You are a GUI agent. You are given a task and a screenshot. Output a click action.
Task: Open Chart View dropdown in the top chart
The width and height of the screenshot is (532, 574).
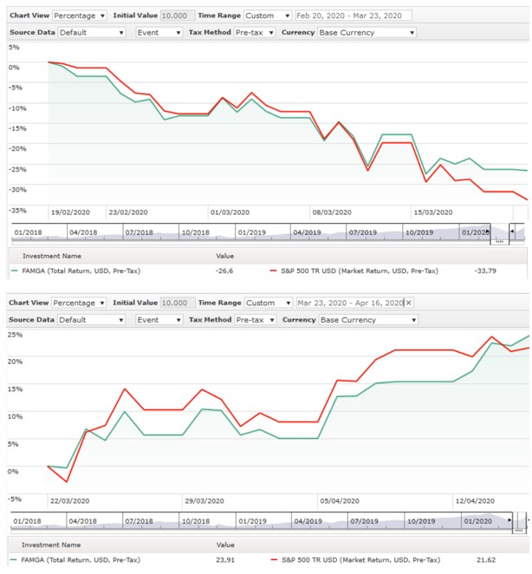[80, 16]
